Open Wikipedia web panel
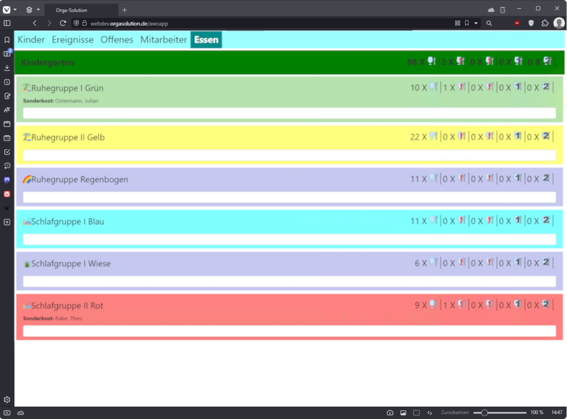This screenshot has width=567, height=419. tap(7, 208)
